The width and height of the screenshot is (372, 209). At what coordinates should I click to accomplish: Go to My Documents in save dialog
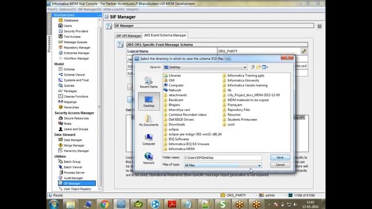pos(149,120)
